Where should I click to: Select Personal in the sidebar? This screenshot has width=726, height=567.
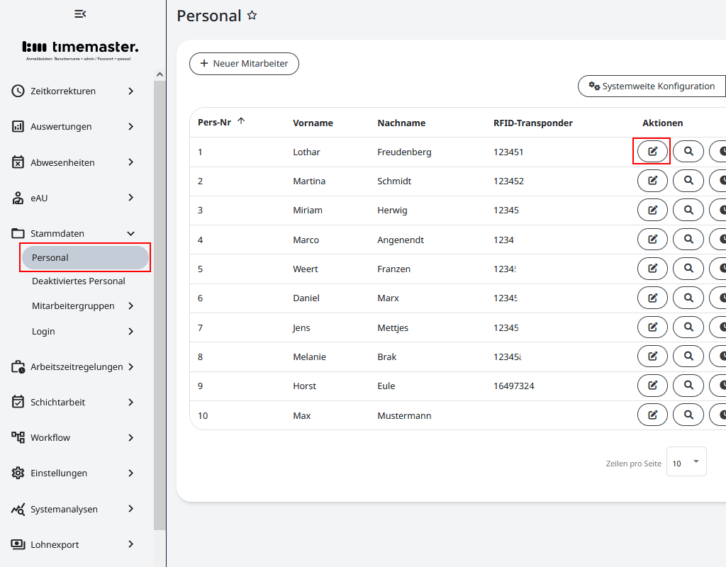(85, 258)
